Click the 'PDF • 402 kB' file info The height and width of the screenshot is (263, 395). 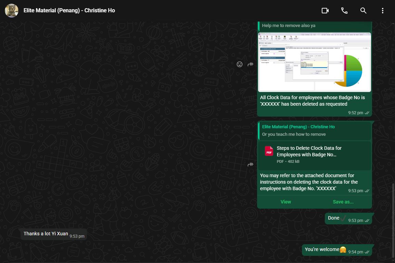(x=288, y=161)
